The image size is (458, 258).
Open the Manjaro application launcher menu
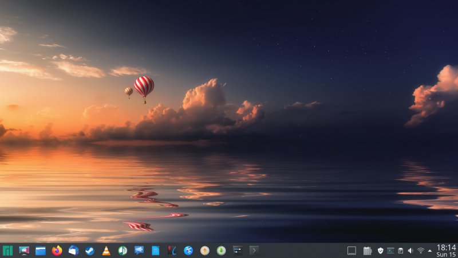[x=7, y=251]
